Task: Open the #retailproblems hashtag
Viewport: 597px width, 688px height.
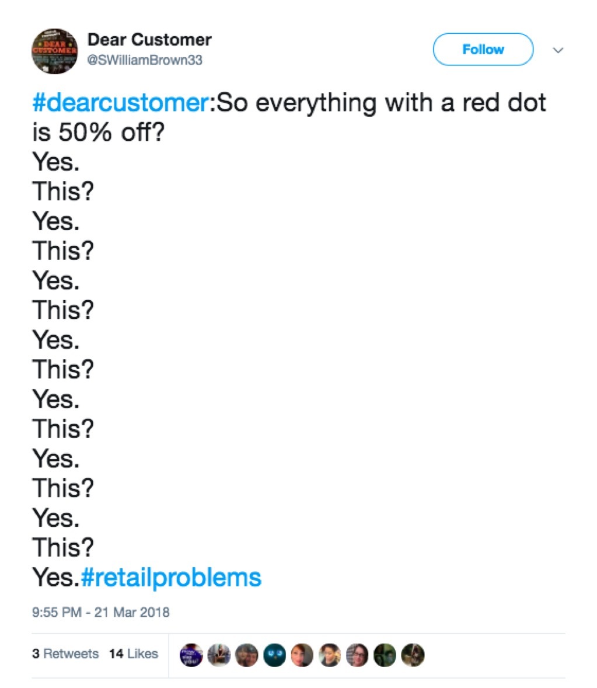Action: click(x=170, y=577)
